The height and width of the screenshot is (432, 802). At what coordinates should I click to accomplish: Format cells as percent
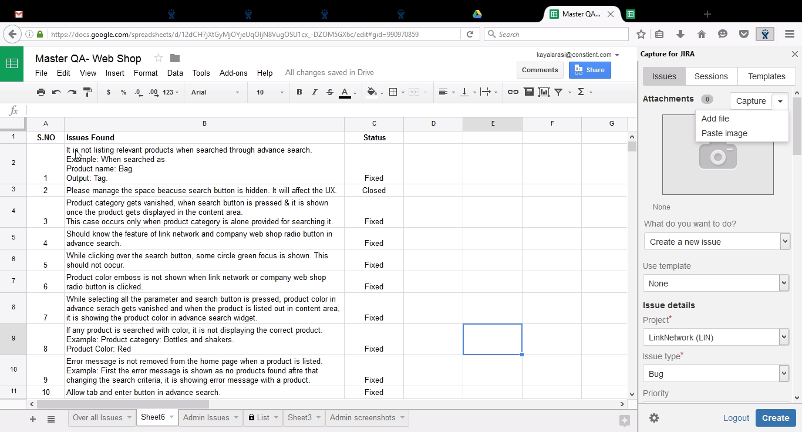pyautogui.click(x=123, y=92)
